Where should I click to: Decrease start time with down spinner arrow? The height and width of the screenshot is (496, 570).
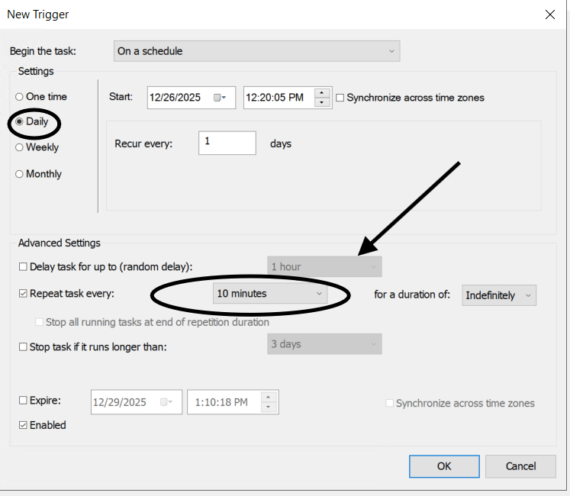pos(323,102)
